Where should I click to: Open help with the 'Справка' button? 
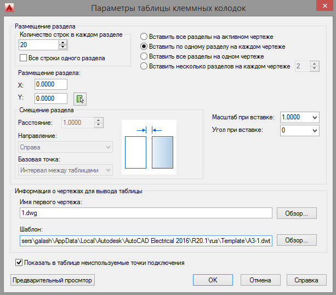pos(306,280)
